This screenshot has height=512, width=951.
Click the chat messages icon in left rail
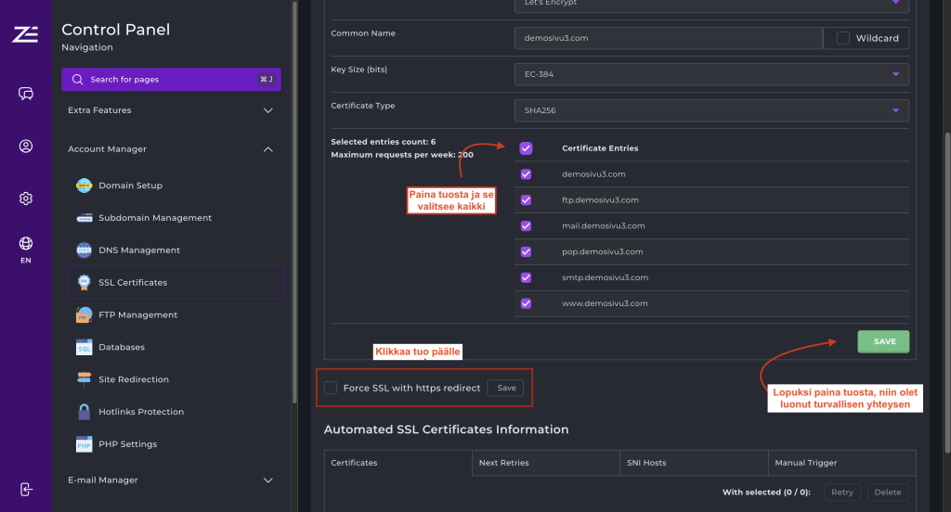tap(26, 94)
